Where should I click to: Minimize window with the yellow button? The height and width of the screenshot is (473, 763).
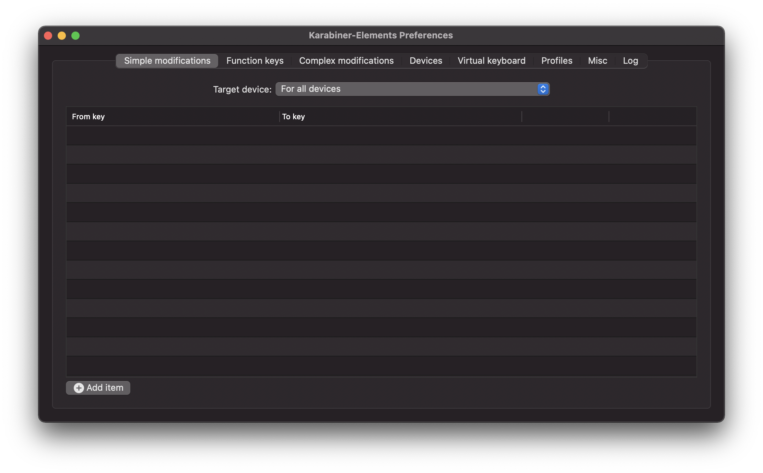(62, 36)
